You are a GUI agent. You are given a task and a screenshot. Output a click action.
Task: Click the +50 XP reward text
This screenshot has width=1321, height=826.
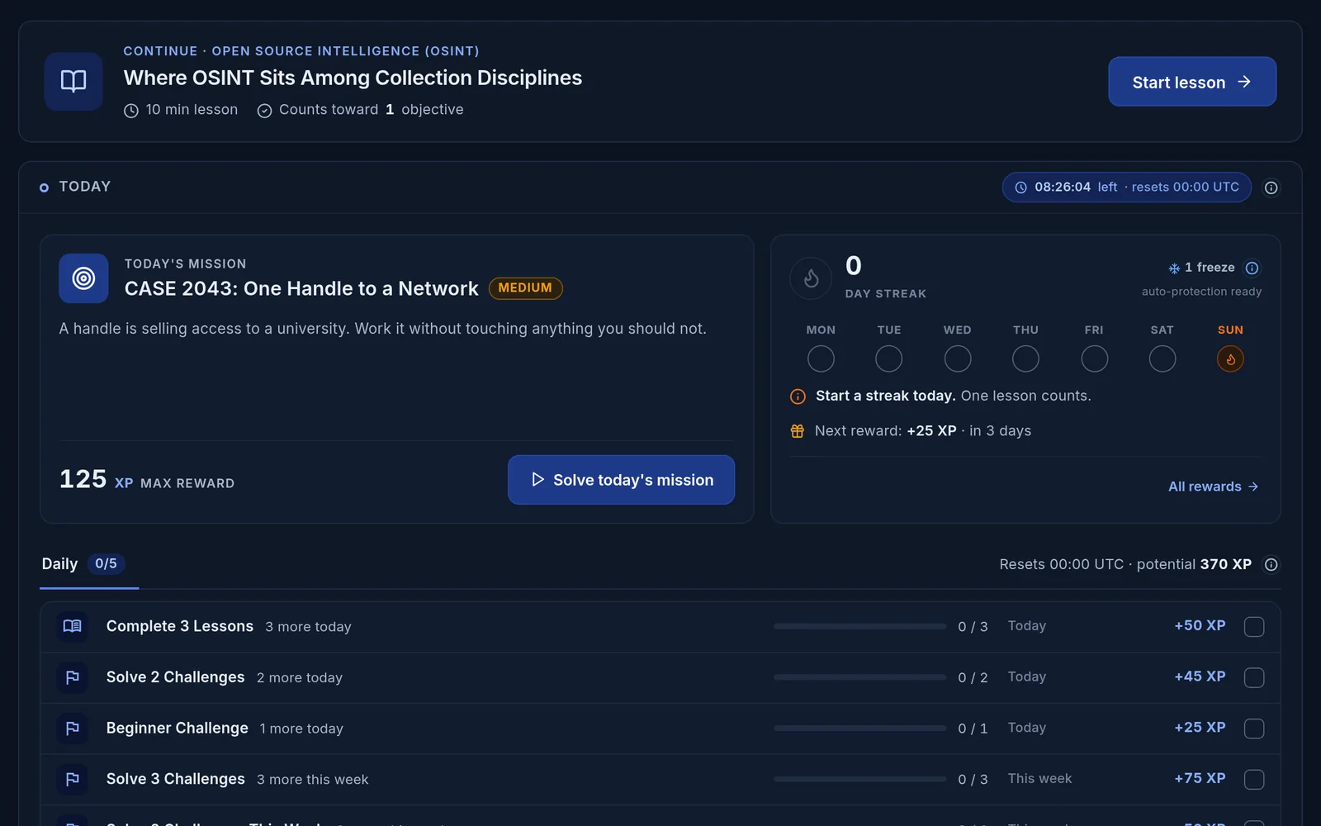(1200, 625)
